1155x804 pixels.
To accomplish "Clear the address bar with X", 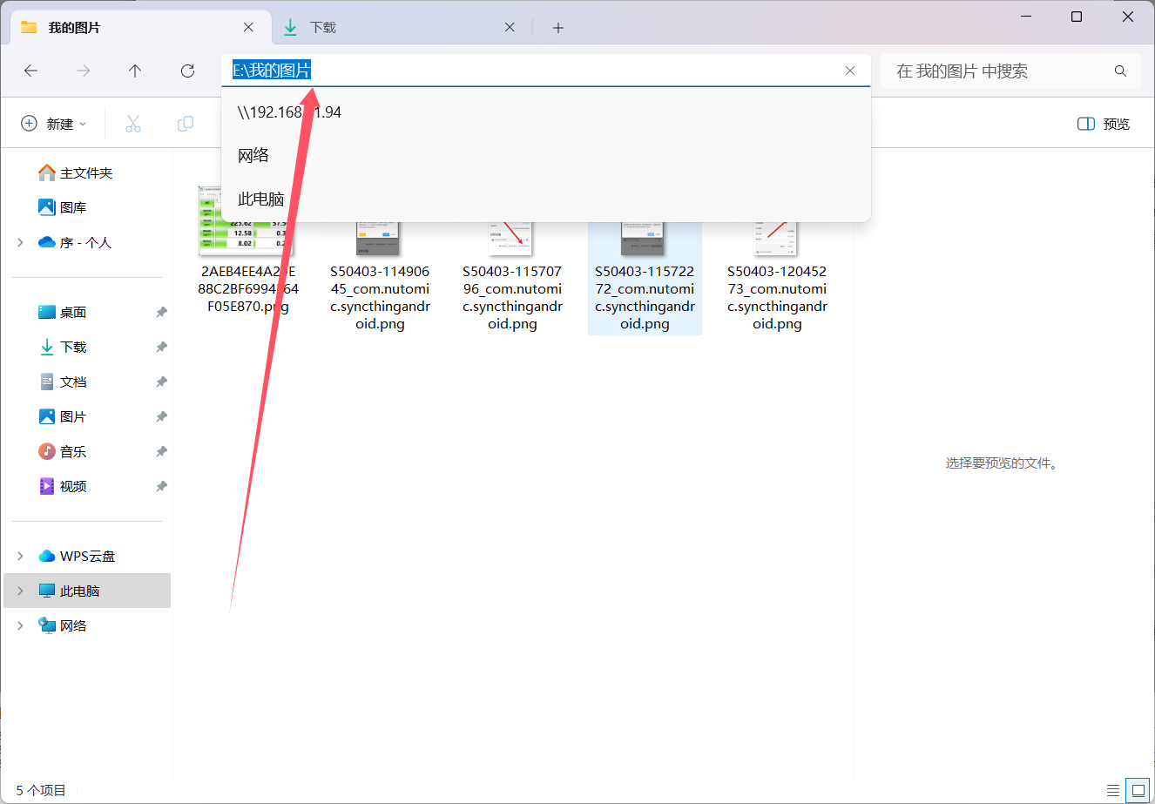I will [x=850, y=71].
